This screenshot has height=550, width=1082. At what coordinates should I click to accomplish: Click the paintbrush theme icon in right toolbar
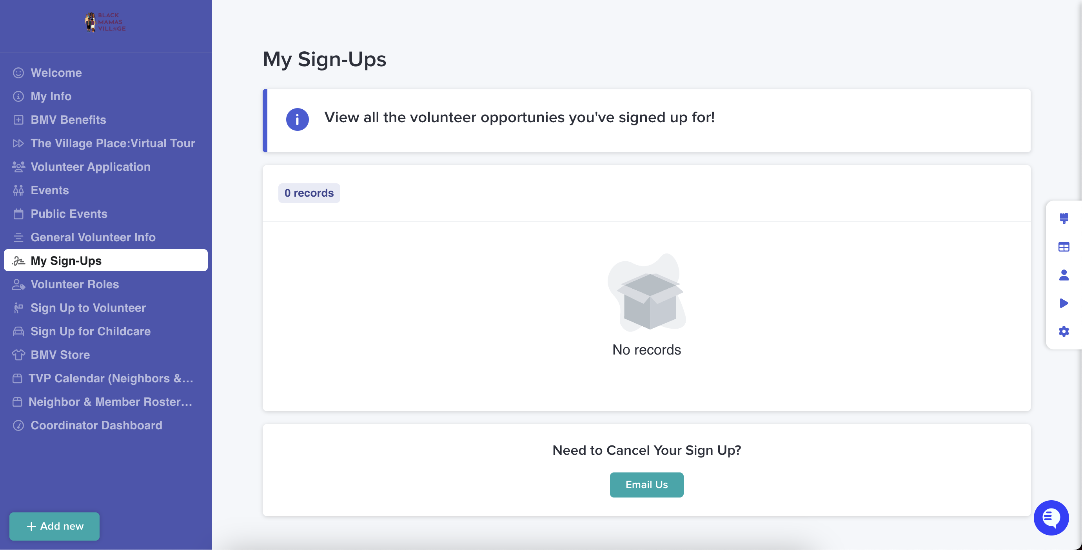tap(1064, 218)
